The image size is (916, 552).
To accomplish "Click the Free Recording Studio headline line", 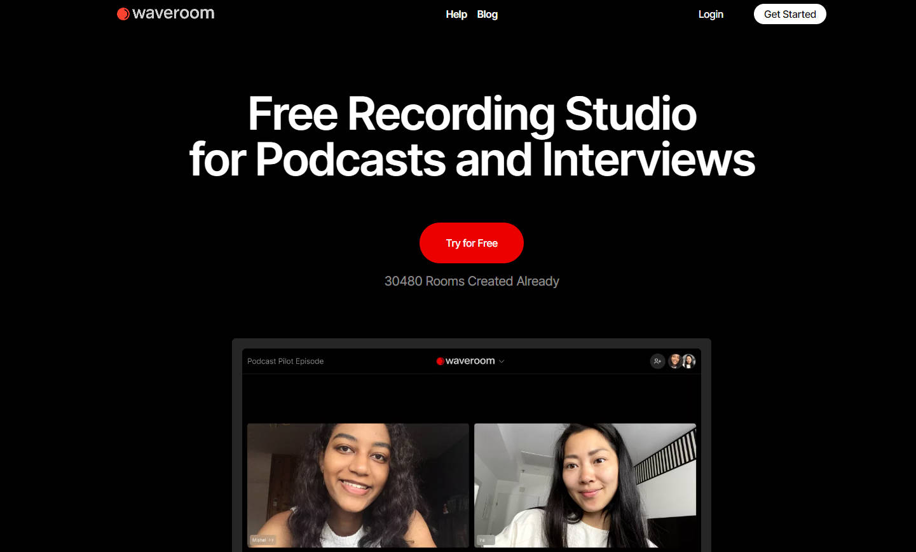I will click(472, 114).
